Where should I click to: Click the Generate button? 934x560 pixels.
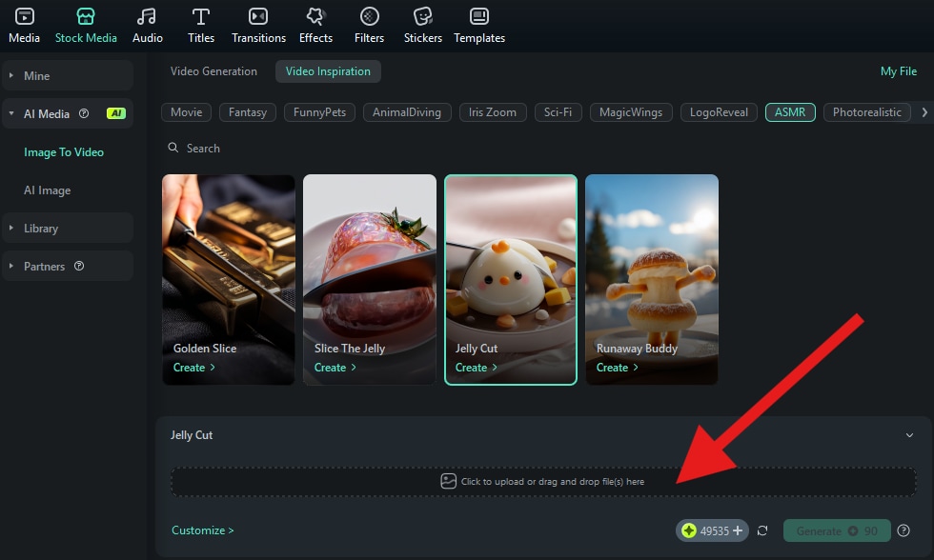click(837, 530)
